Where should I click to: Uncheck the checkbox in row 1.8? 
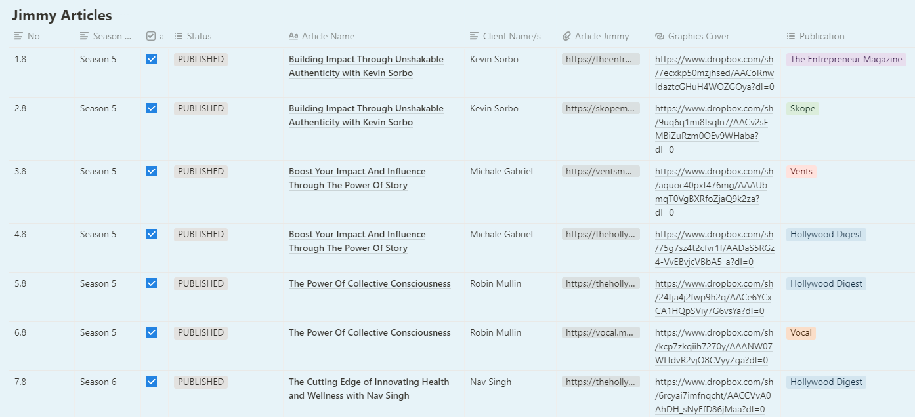[152, 59]
